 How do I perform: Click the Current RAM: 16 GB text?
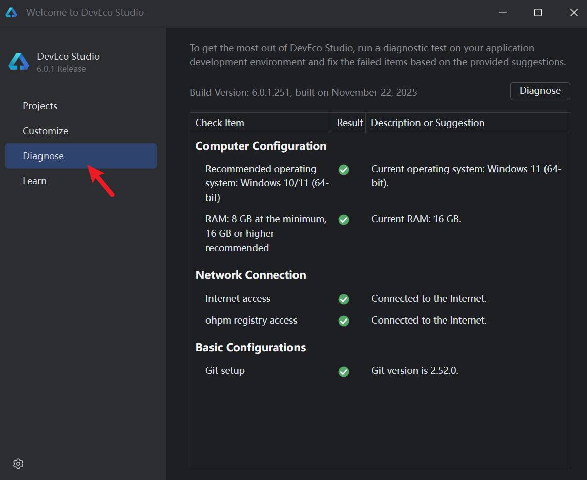[416, 219]
